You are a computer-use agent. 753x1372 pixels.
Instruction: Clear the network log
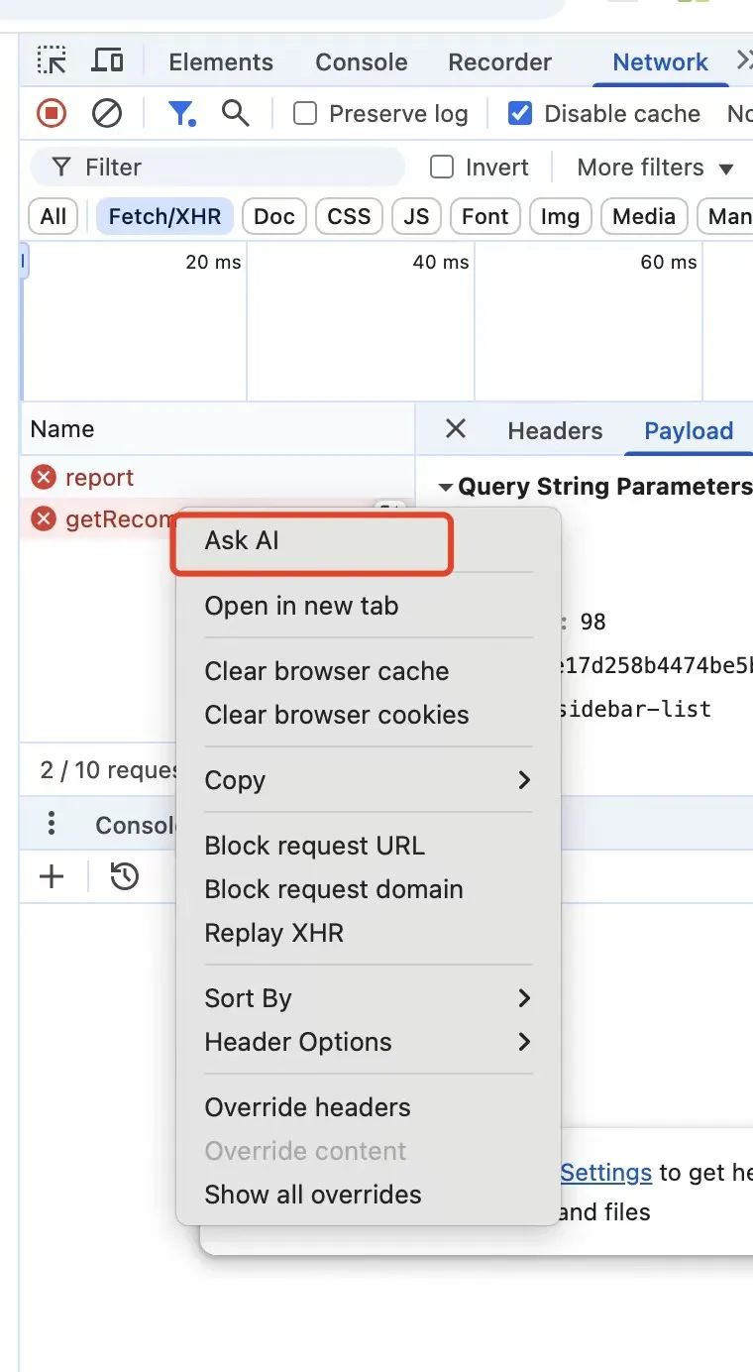[107, 114]
